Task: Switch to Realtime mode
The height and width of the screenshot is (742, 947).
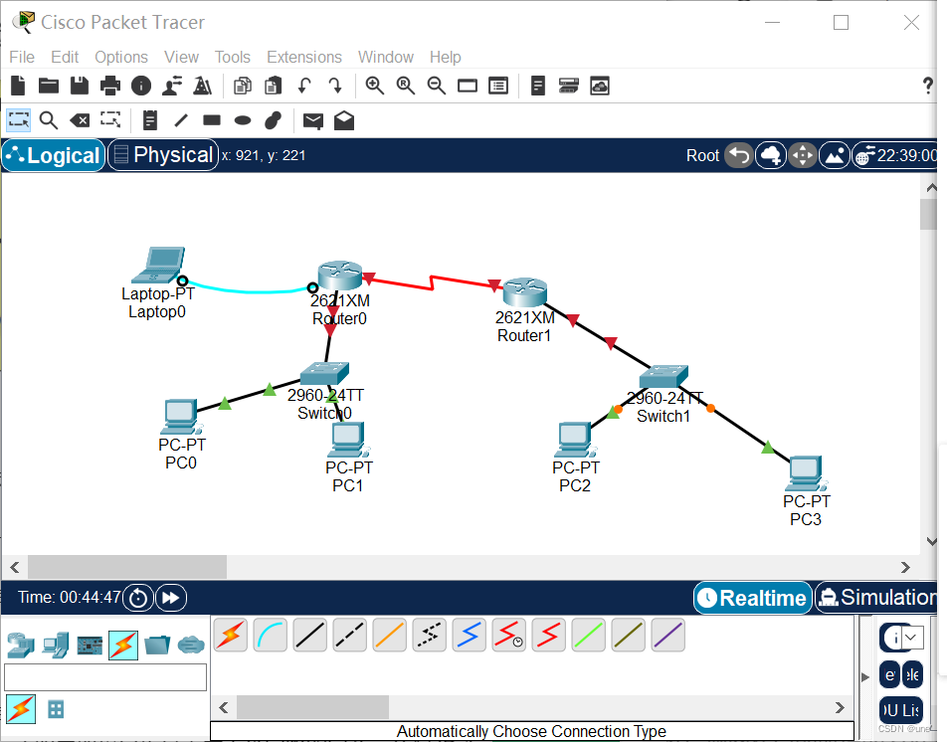Action: click(x=752, y=598)
